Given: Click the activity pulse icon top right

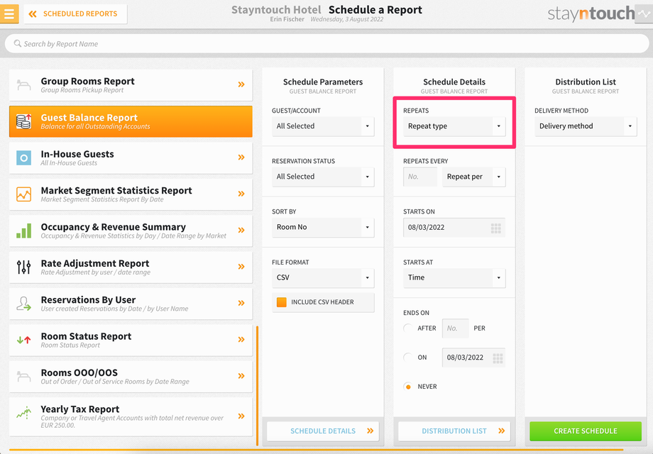Looking at the screenshot, I should [x=644, y=13].
